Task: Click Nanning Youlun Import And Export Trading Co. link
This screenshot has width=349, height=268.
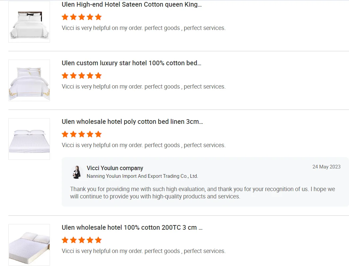Action: click(x=142, y=176)
